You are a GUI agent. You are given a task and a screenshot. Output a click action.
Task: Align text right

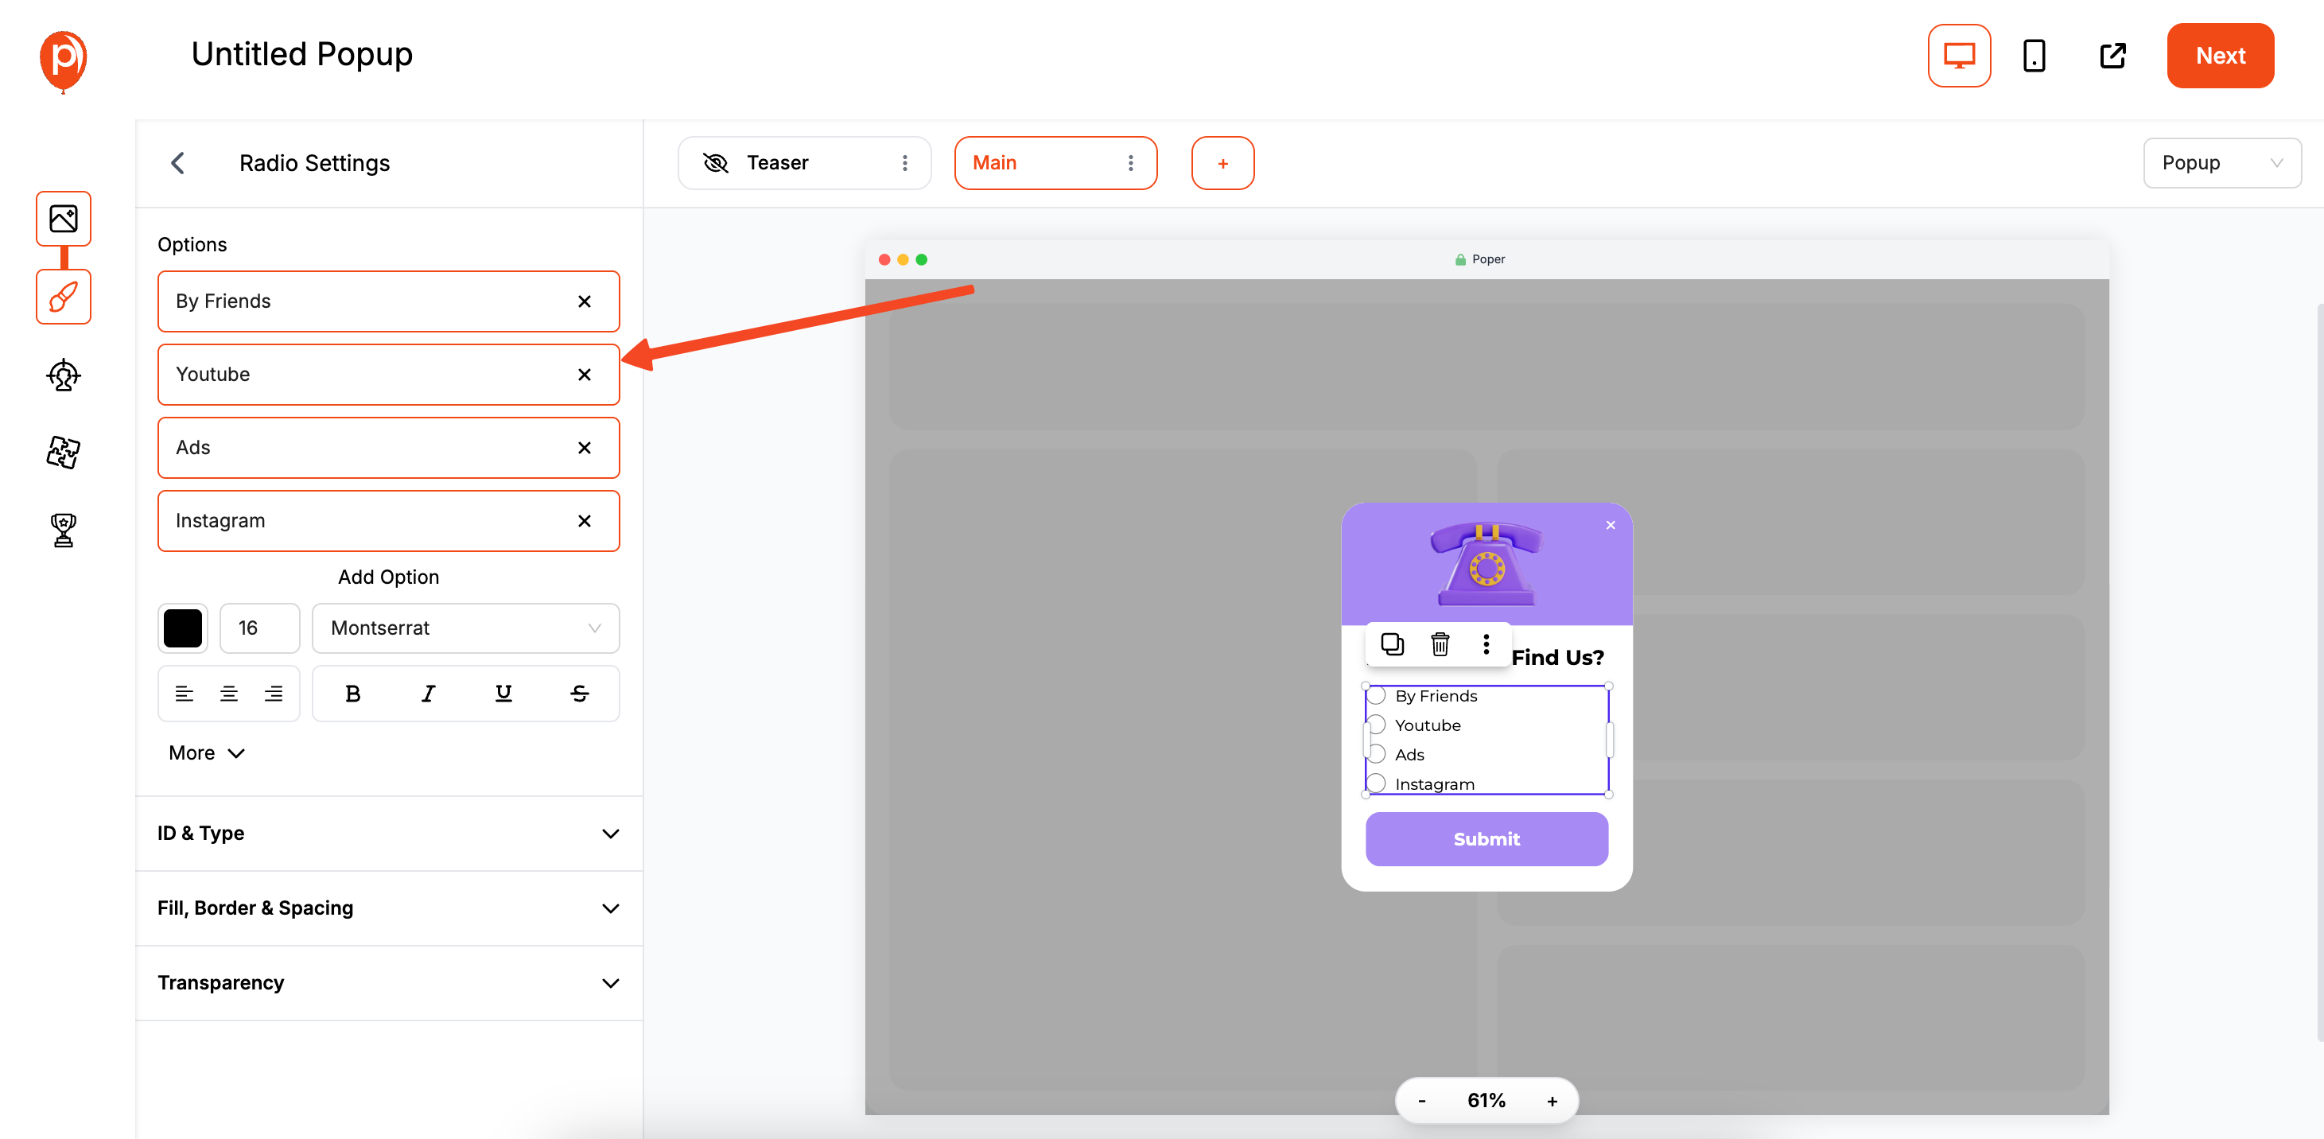click(x=274, y=693)
